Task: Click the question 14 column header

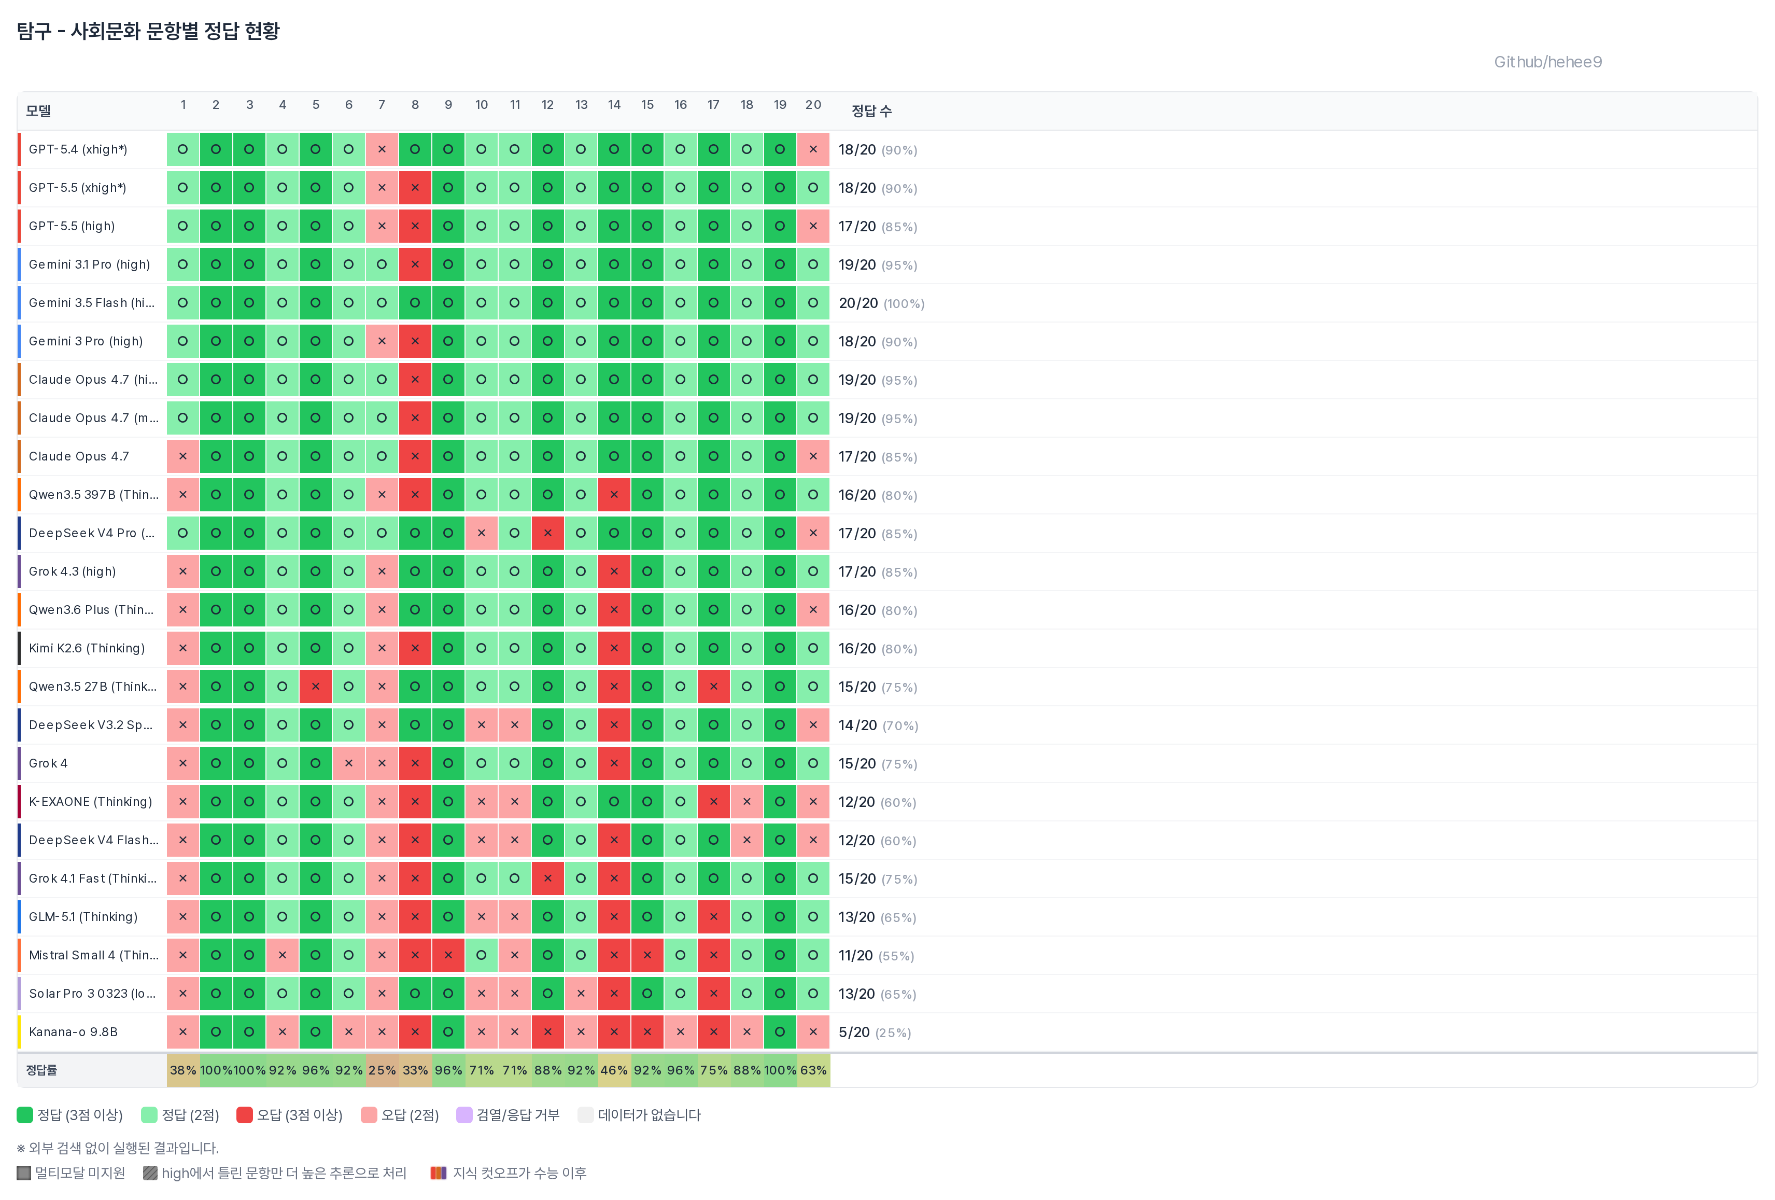Action: coord(614,105)
